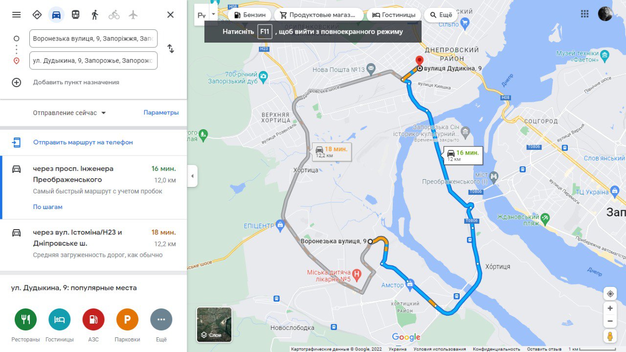626x352 pixels.
Task: Open Google apps grid icon
Action: tap(584, 14)
